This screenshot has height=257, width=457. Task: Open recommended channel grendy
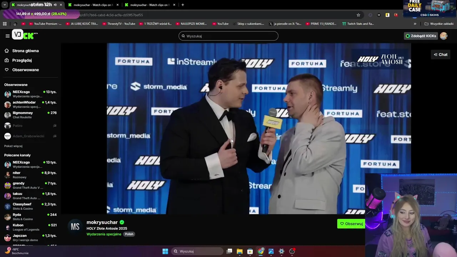pyautogui.click(x=30, y=185)
